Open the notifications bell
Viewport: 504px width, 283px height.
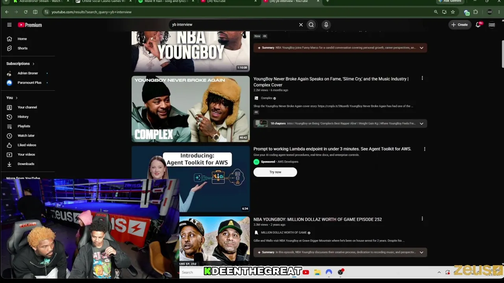[x=478, y=25]
